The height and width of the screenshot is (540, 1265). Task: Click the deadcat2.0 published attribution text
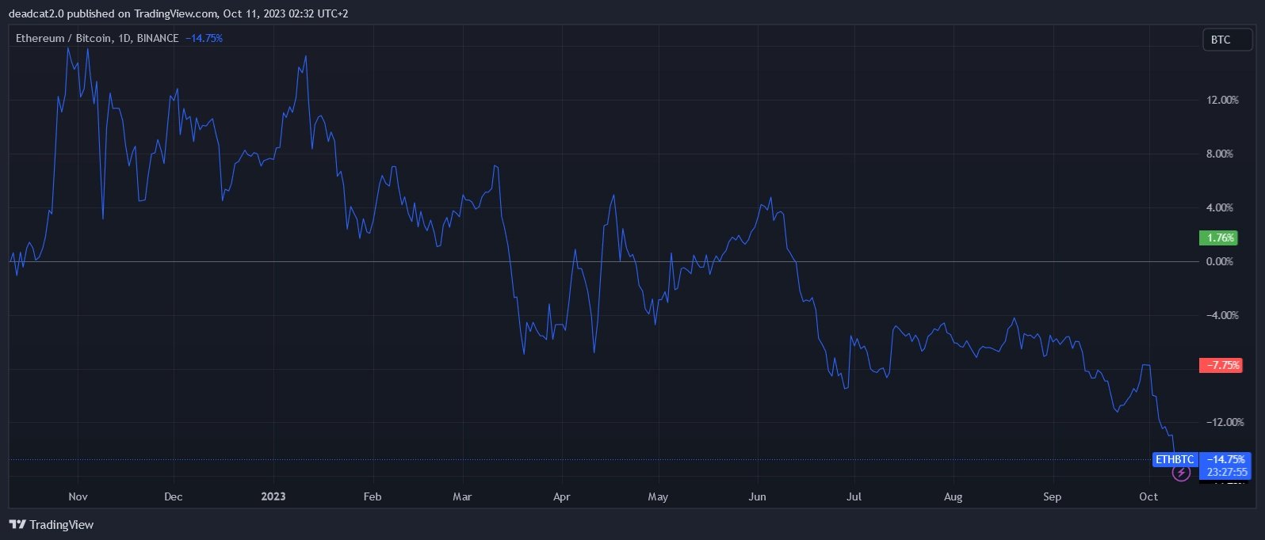click(178, 13)
